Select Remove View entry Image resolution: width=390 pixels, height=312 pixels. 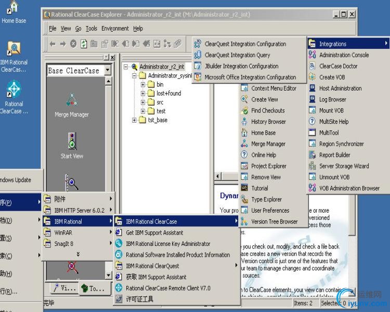[x=273, y=177]
